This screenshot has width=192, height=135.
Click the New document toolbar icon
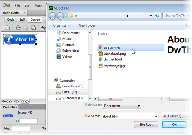coord(7,27)
